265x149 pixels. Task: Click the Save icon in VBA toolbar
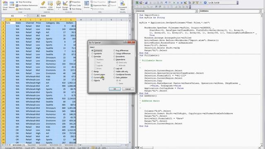pyautogui.click(x=146, y=3)
